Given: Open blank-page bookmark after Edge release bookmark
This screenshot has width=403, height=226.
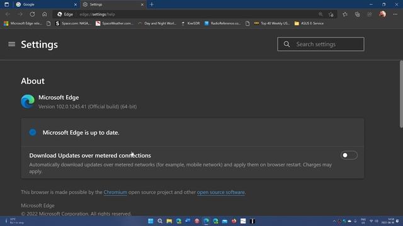Looking at the screenshot, I should point(48,23).
